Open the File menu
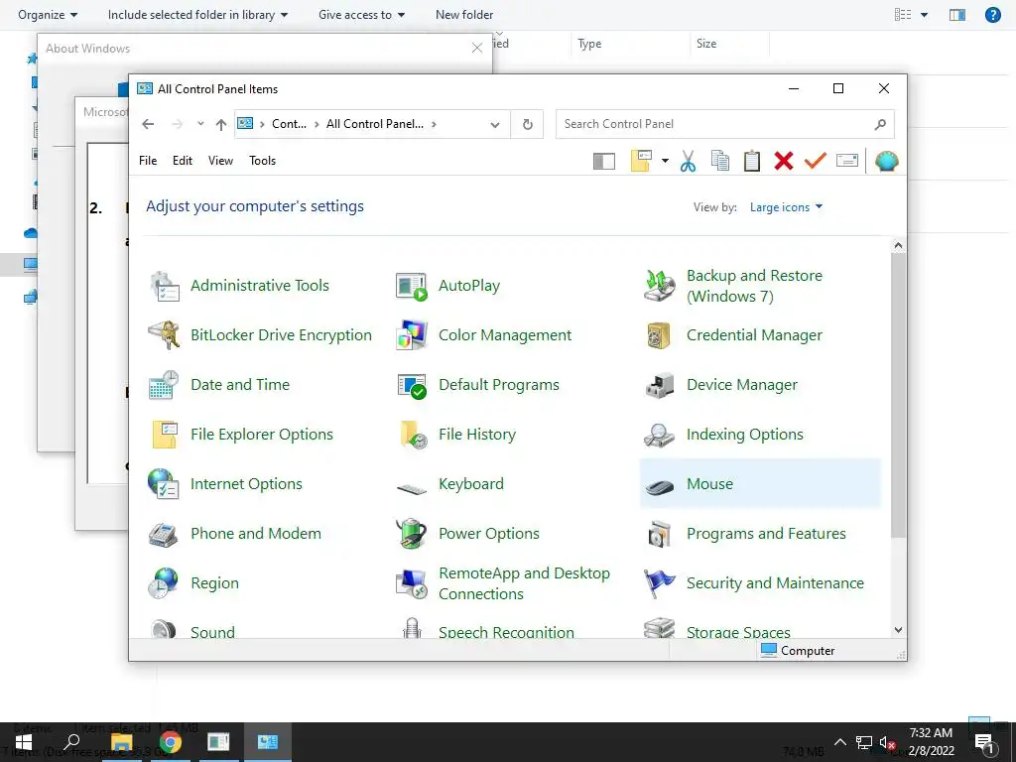 (x=148, y=161)
